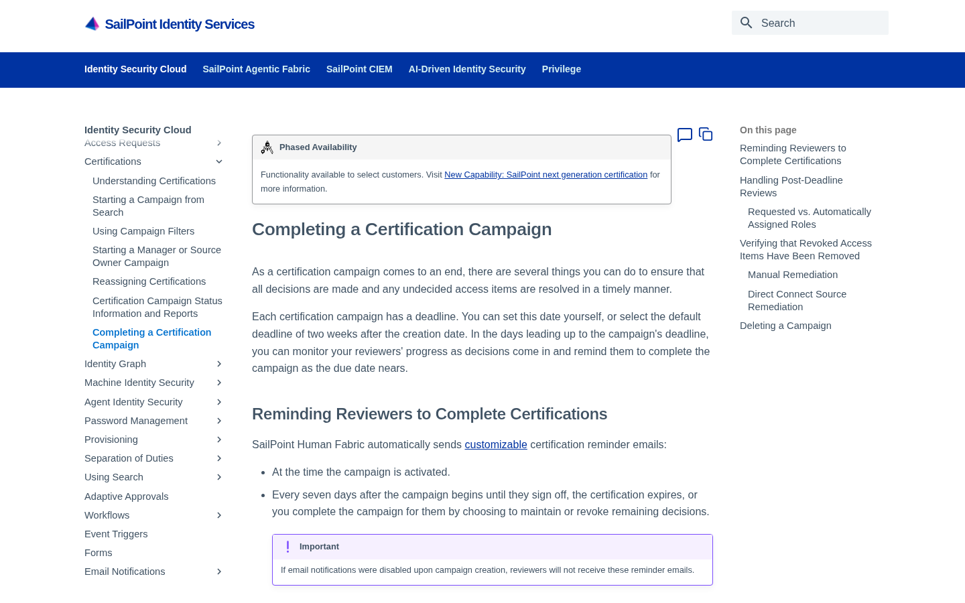Expand the Using Search section

[219, 477]
